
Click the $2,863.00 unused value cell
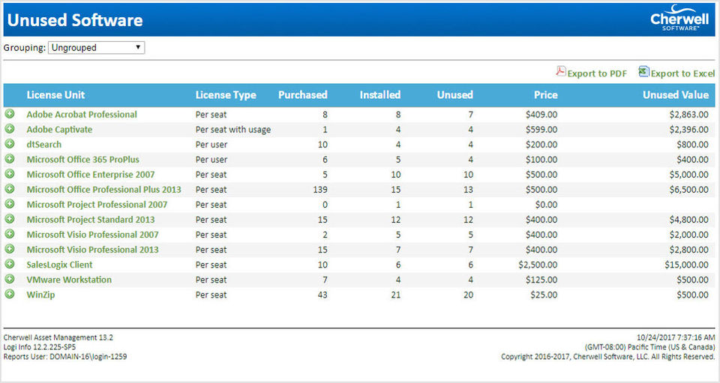point(688,115)
